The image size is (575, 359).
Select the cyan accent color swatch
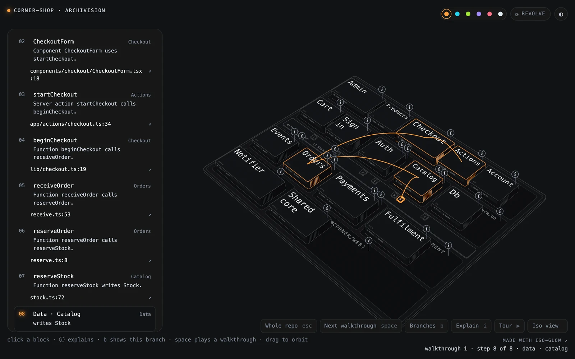(x=457, y=14)
